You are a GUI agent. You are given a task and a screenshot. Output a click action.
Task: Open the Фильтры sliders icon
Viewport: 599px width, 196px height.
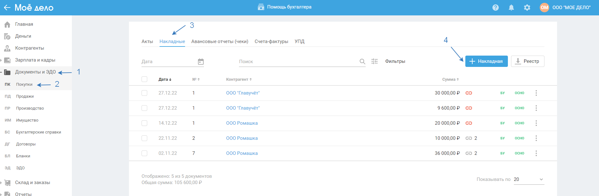(375, 61)
